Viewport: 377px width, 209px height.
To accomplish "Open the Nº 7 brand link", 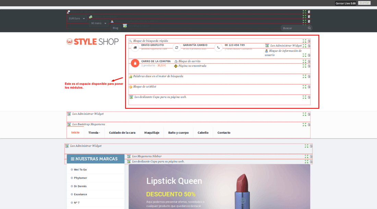I will pyautogui.click(x=77, y=203).
